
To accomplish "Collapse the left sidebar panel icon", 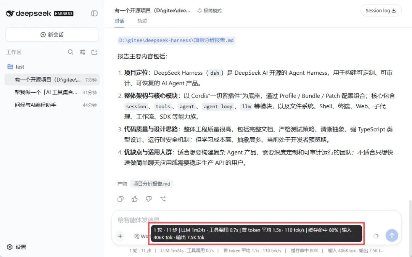I will coord(94,13).
